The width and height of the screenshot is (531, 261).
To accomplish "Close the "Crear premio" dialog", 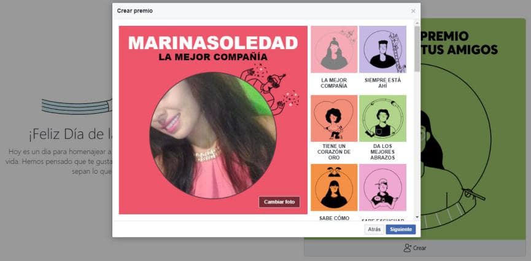I will pyautogui.click(x=413, y=11).
